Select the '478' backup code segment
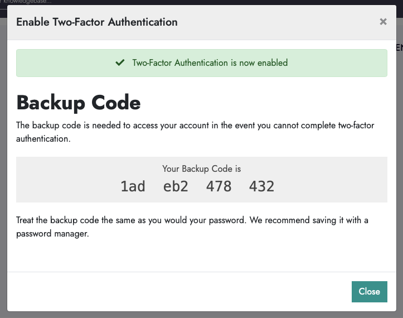Screen dimensions: 403x318 (x=219, y=186)
